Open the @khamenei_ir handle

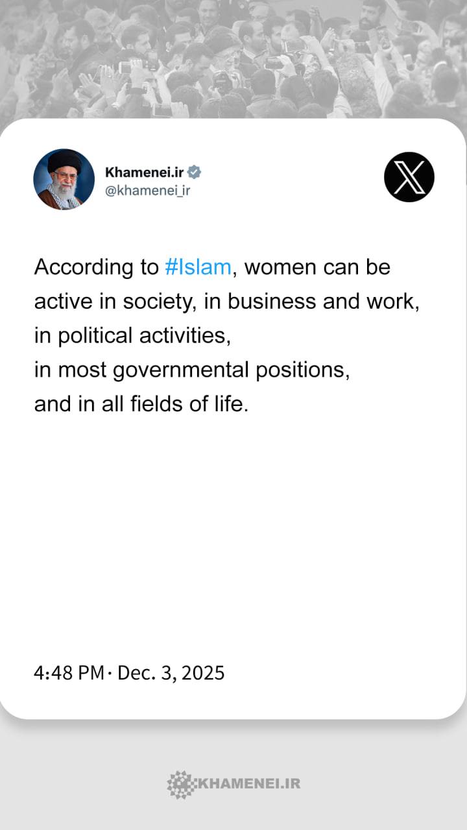point(147,191)
